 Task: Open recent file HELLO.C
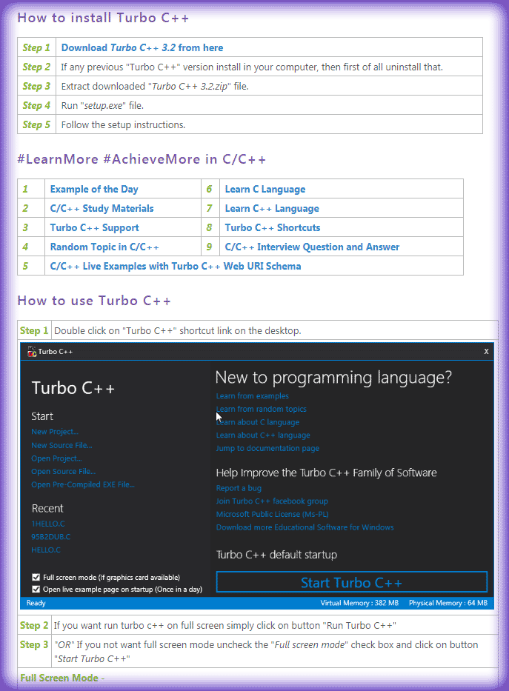coord(46,550)
